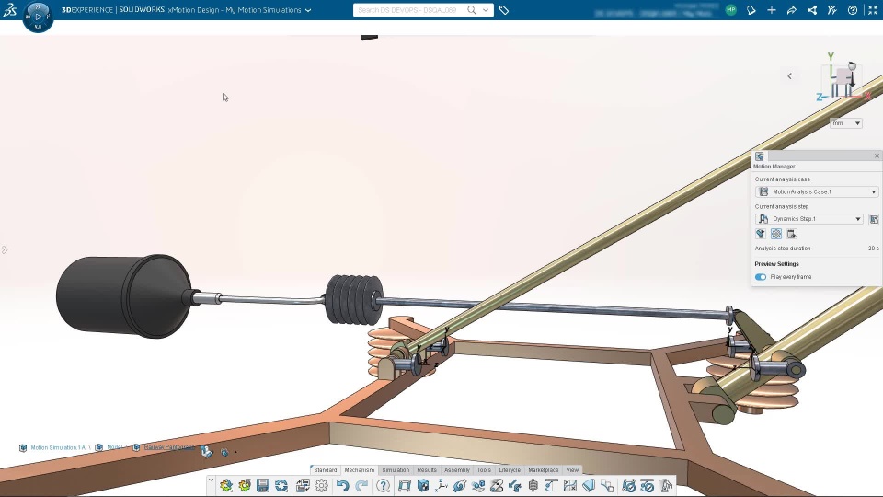
Task: Click the spring damper toolbar icon
Action: click(x=533, y=486)
